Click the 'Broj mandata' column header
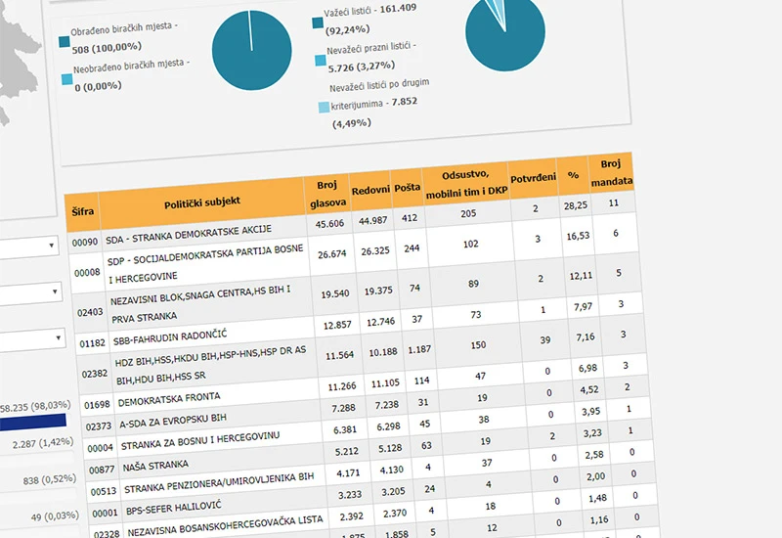 [611, 172]
